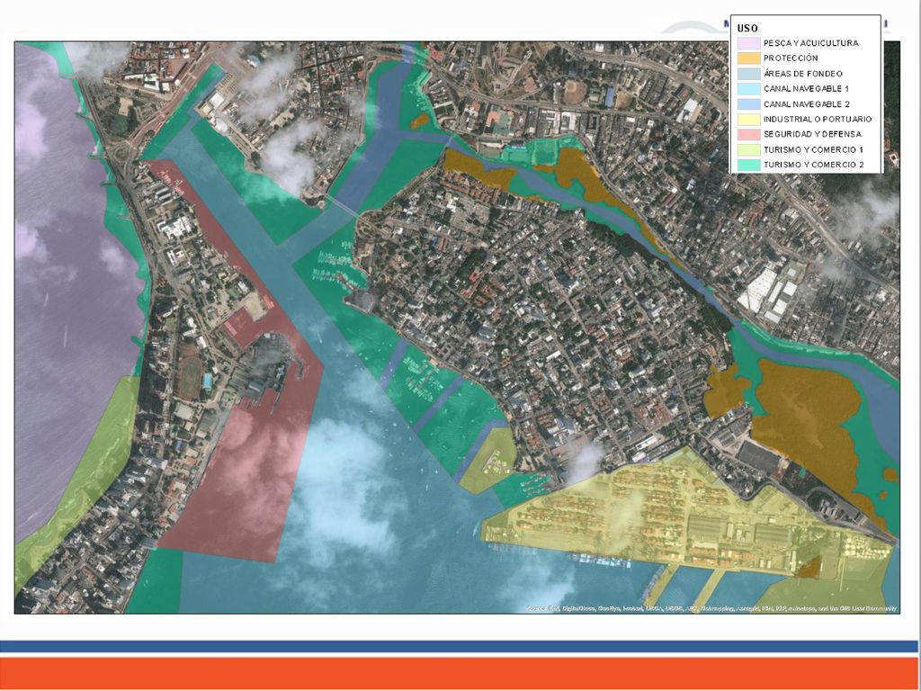Click the "SEGURIDAD Y DEFENSA" legend label
The width and height of the screenshot is (921, 691).
812,135
